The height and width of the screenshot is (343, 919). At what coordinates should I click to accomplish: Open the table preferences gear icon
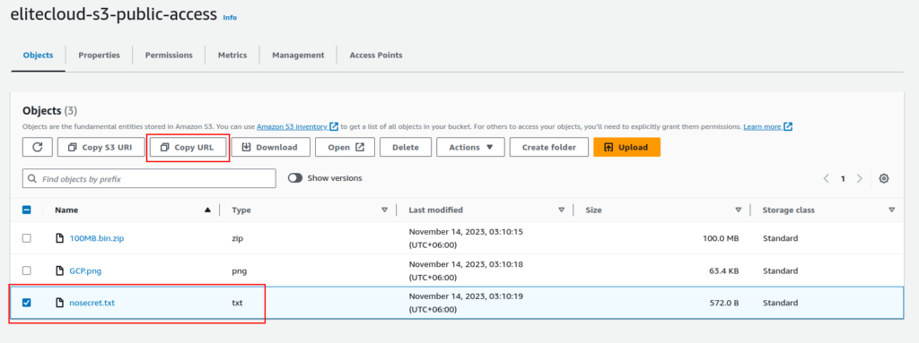[x=884, y=178]
